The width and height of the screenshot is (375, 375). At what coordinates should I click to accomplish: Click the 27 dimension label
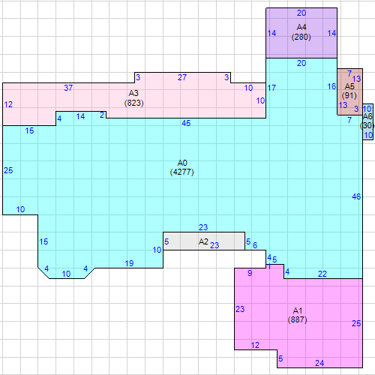182,77
